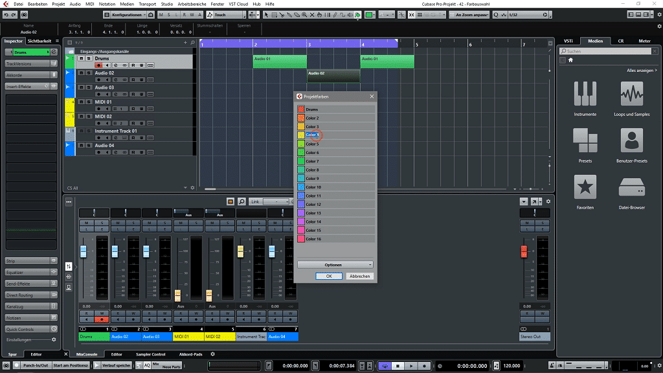Click the Stop transport button
663x373 pixels.
(x=398, y=366)
